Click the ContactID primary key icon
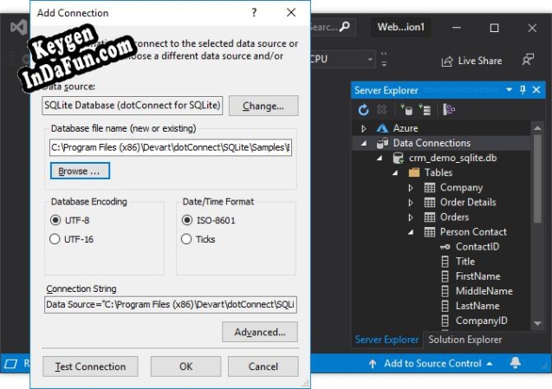The image size is (552, 389). pos(445,247)
